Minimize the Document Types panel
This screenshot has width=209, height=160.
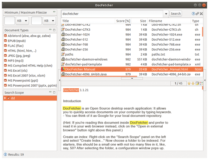(50, 30)
